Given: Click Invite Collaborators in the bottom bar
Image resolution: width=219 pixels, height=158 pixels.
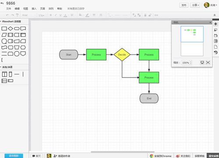Looking at the screenshot, I should click(62, 156).
